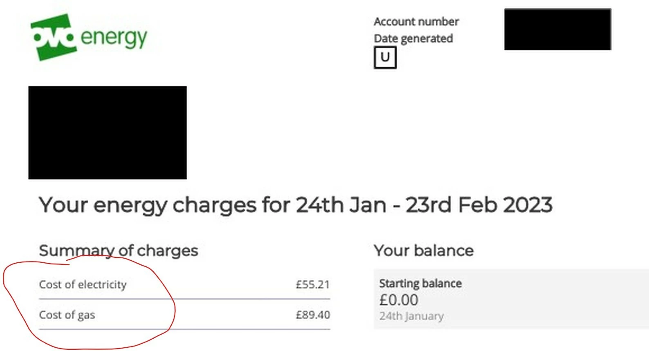
Task: Click the 24th January date text
Action: coord(411,316)
